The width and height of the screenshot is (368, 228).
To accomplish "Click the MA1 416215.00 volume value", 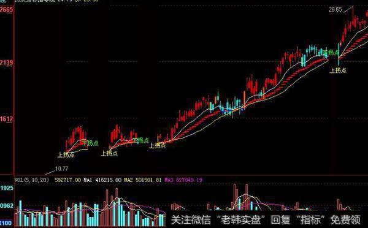I will click(x=102, y=180).
